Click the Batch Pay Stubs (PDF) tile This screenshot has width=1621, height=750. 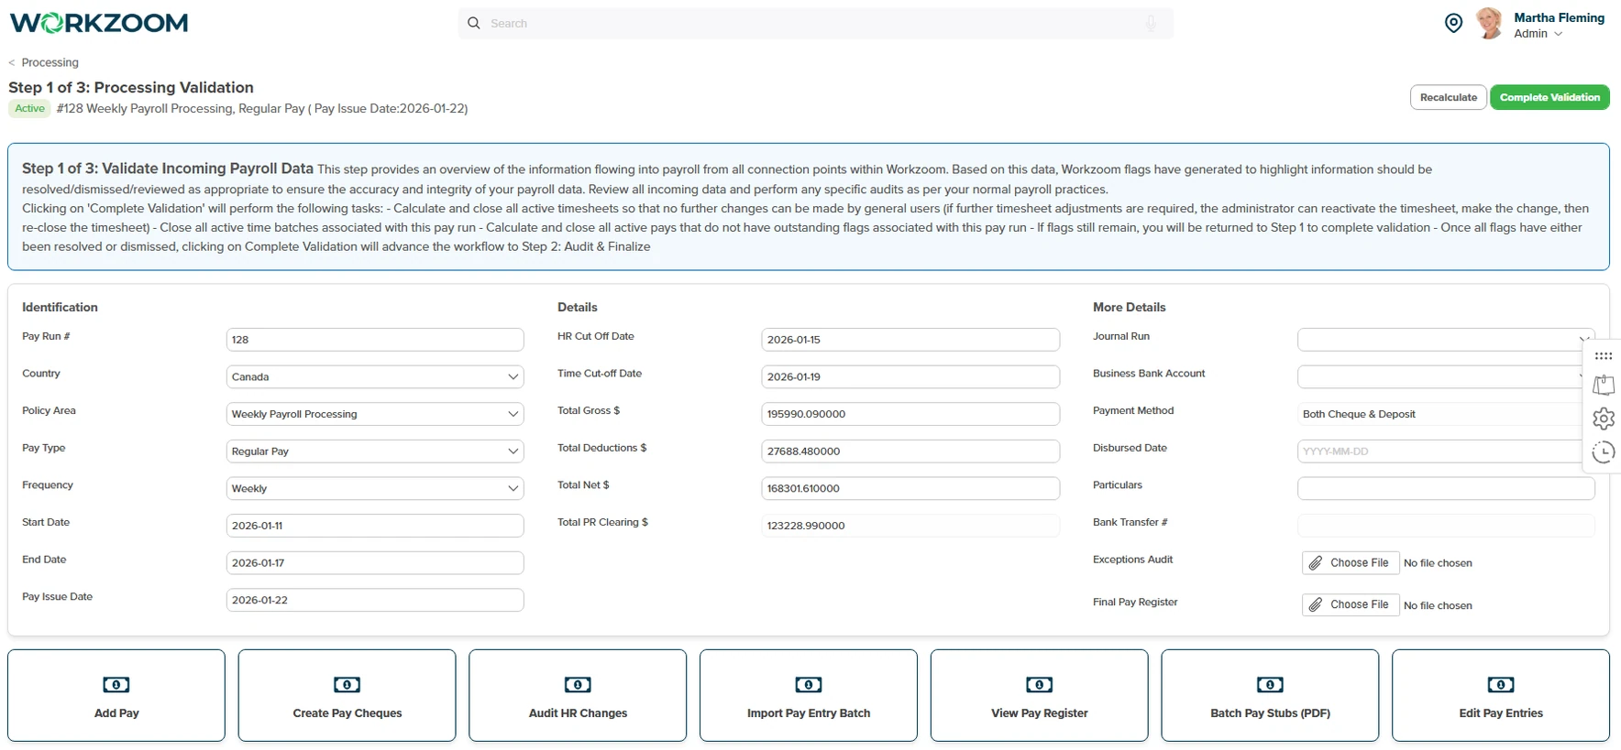[1270, 696]
